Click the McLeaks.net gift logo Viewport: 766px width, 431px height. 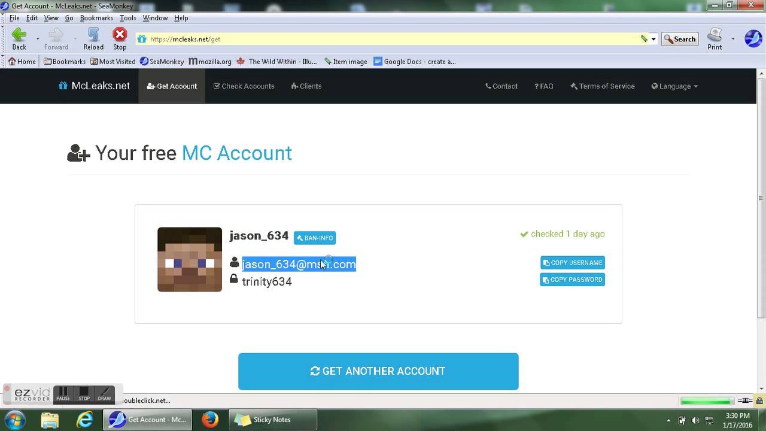(x=63, y=86)
